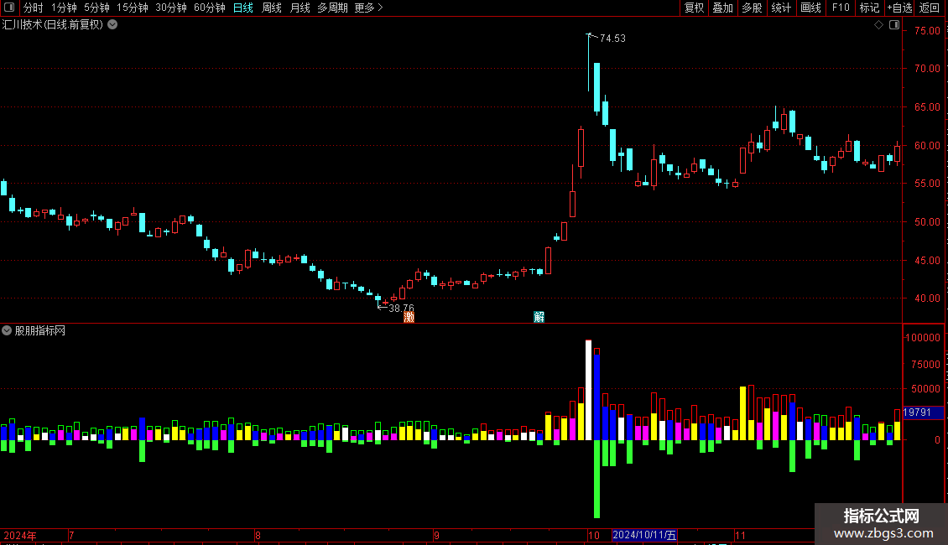Open the 画线 drawing tools
The width and height of the screenshot is (948, 545).
810,8
